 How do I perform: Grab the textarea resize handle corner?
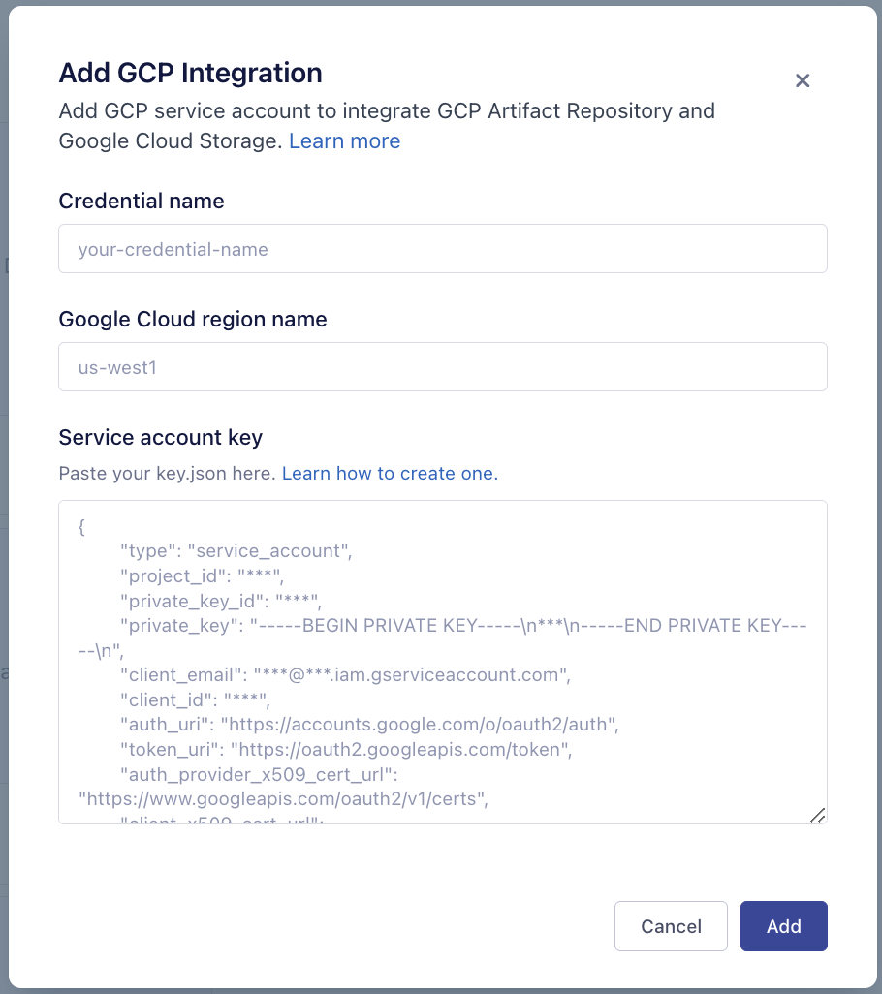pyautogui.click(x=817, y=815)
